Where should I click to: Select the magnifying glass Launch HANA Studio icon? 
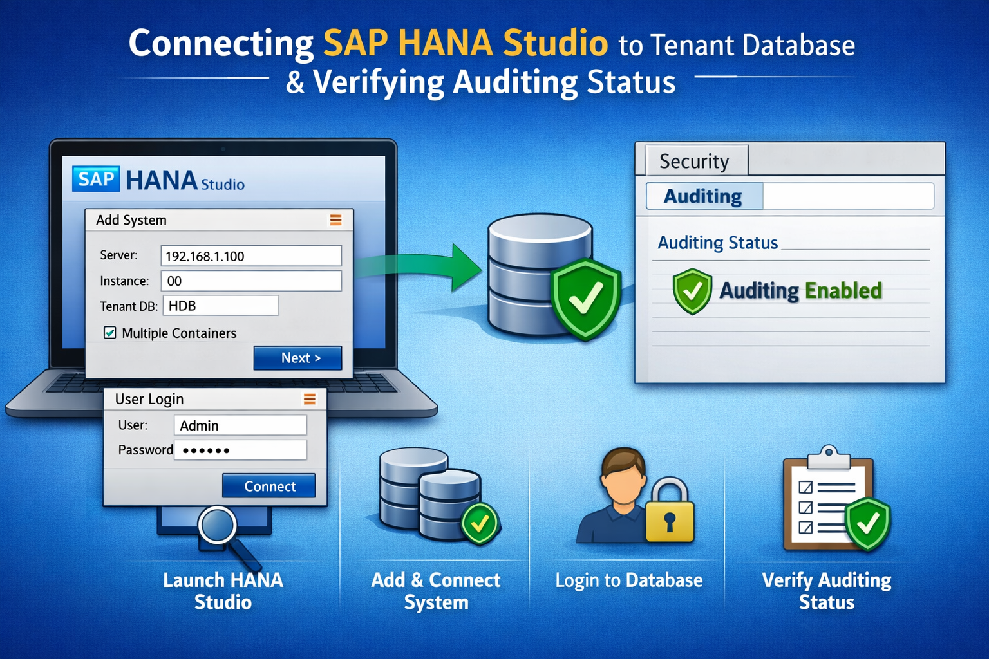tap(220, 528)
